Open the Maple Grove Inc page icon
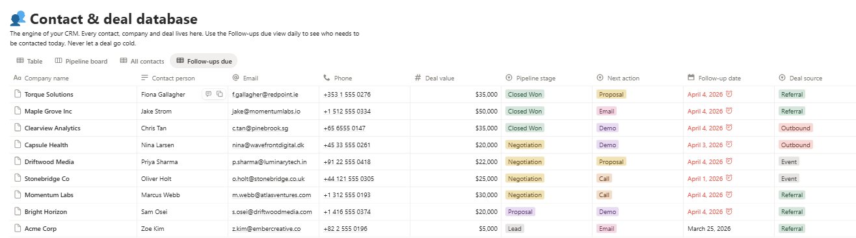Viewport: 856px width, 238px height. pyautogui.click(x=18, y=111)
